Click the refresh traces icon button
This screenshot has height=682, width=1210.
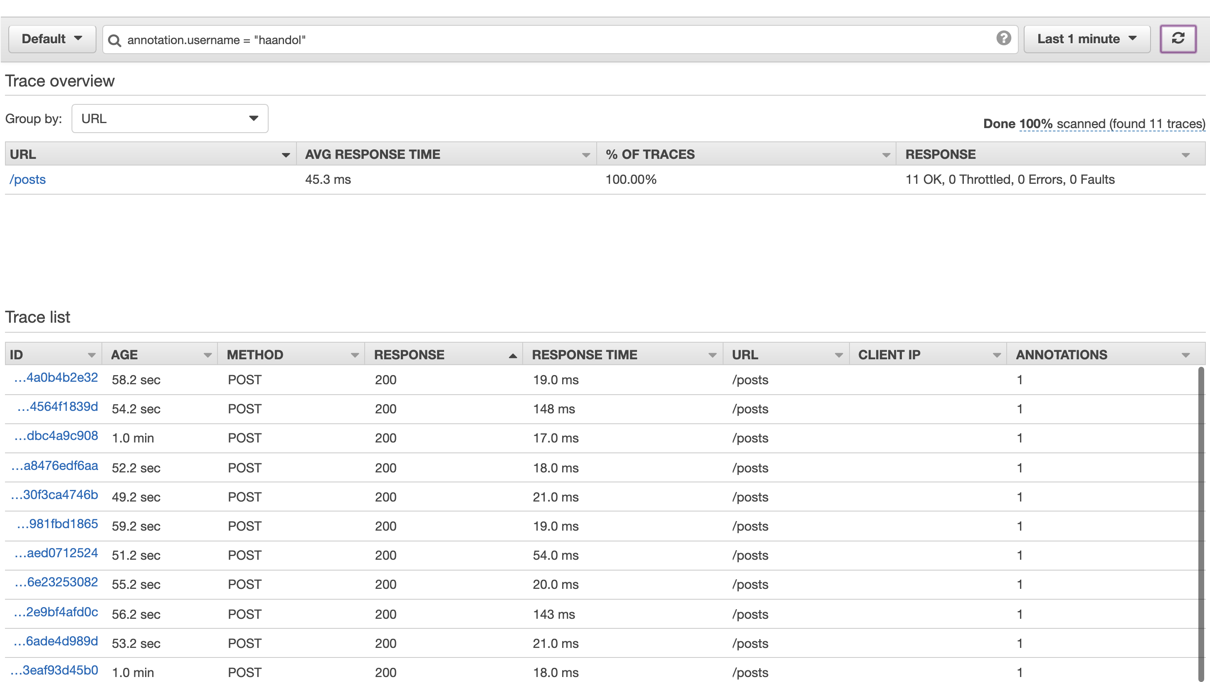pos(1178,39)
